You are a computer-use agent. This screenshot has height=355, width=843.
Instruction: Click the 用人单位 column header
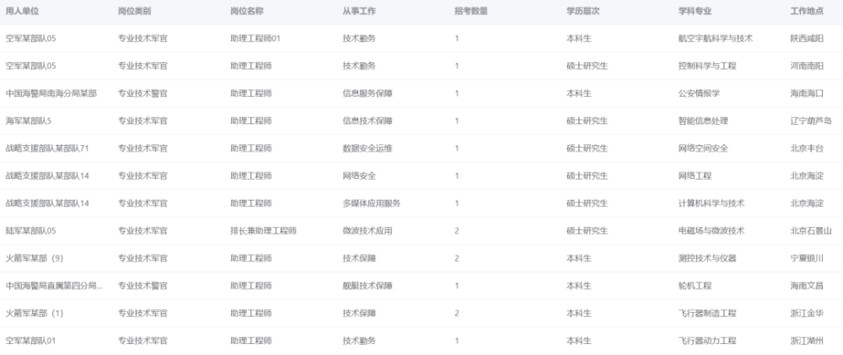23,11
